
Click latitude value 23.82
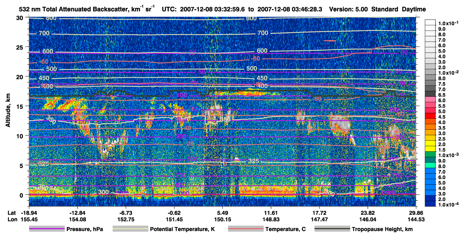368,212
